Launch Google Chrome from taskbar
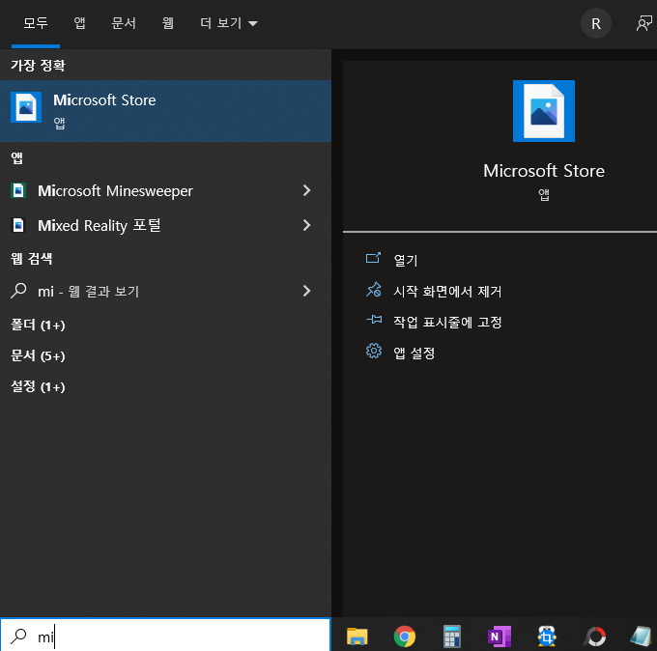Viewport: 657px width, 651px height. click(x=405, y=637)
